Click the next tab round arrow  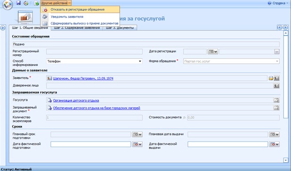(x=285, y=28)
